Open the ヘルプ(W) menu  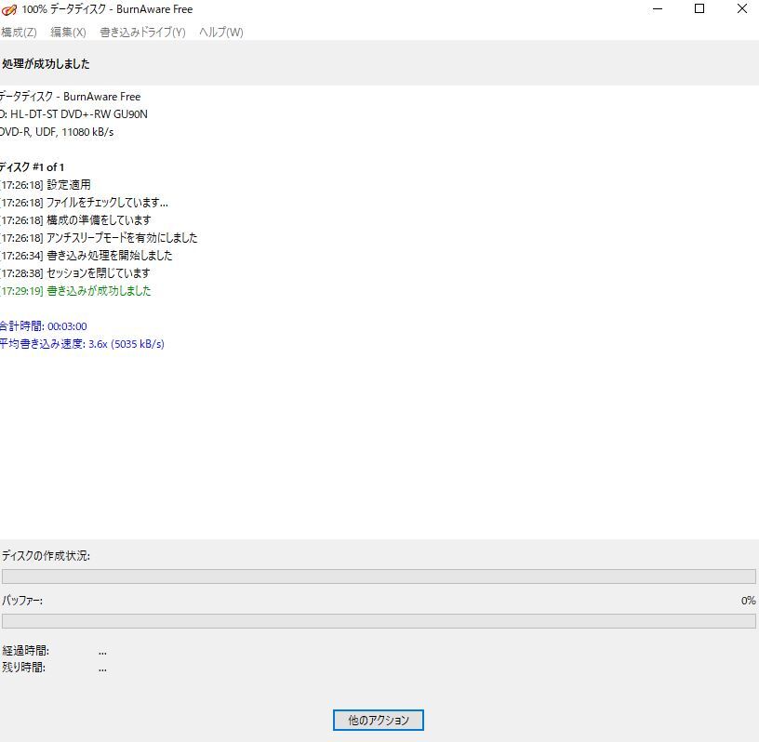pyautogui.click(x=221, y=33)
